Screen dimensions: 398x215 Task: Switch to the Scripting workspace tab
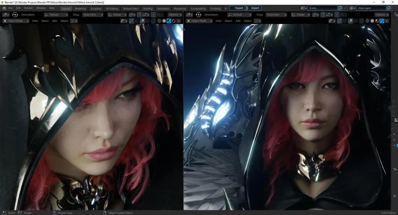click(x=215, y=9)
